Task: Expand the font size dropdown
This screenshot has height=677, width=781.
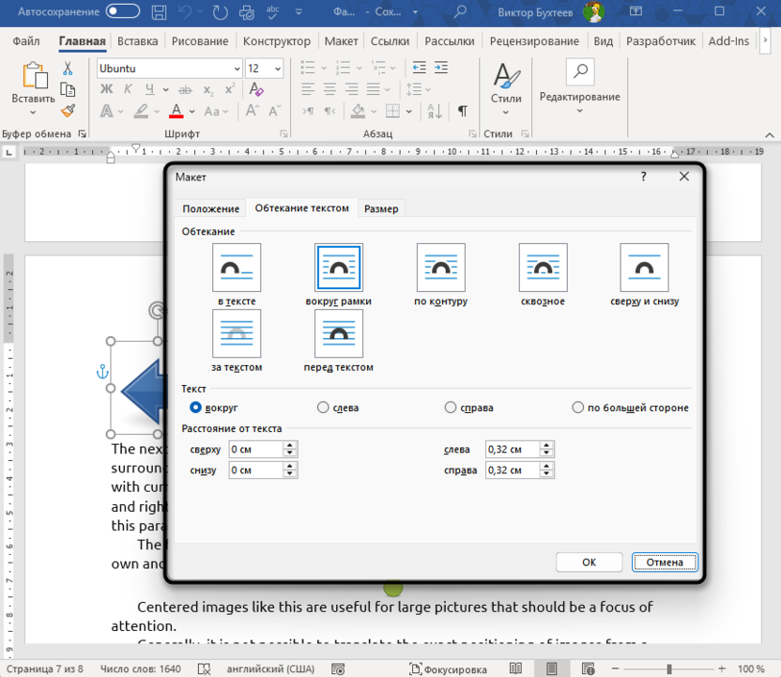Action: 278,69
